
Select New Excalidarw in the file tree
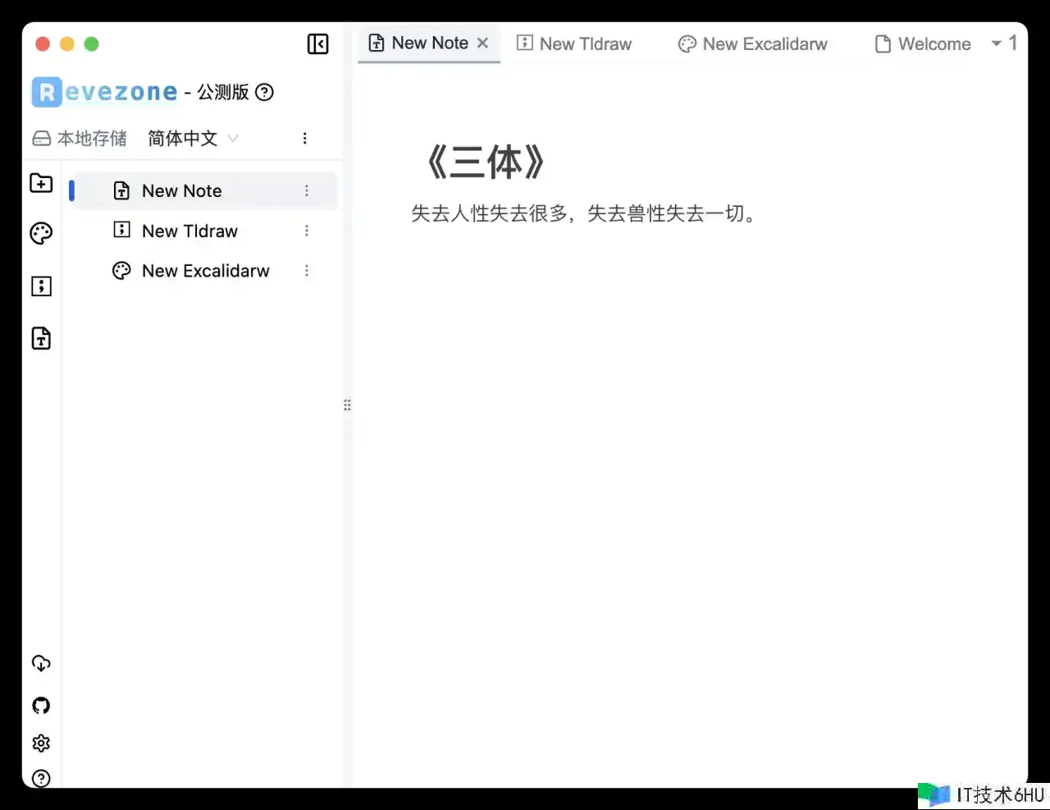(205, 271)
